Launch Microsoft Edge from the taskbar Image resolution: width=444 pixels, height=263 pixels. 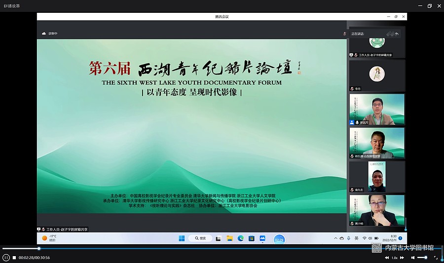click(x=241, y=238)
